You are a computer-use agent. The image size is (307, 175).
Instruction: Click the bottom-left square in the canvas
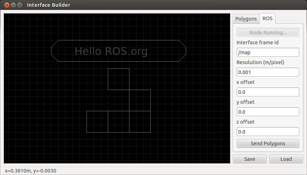coord(97,122)
